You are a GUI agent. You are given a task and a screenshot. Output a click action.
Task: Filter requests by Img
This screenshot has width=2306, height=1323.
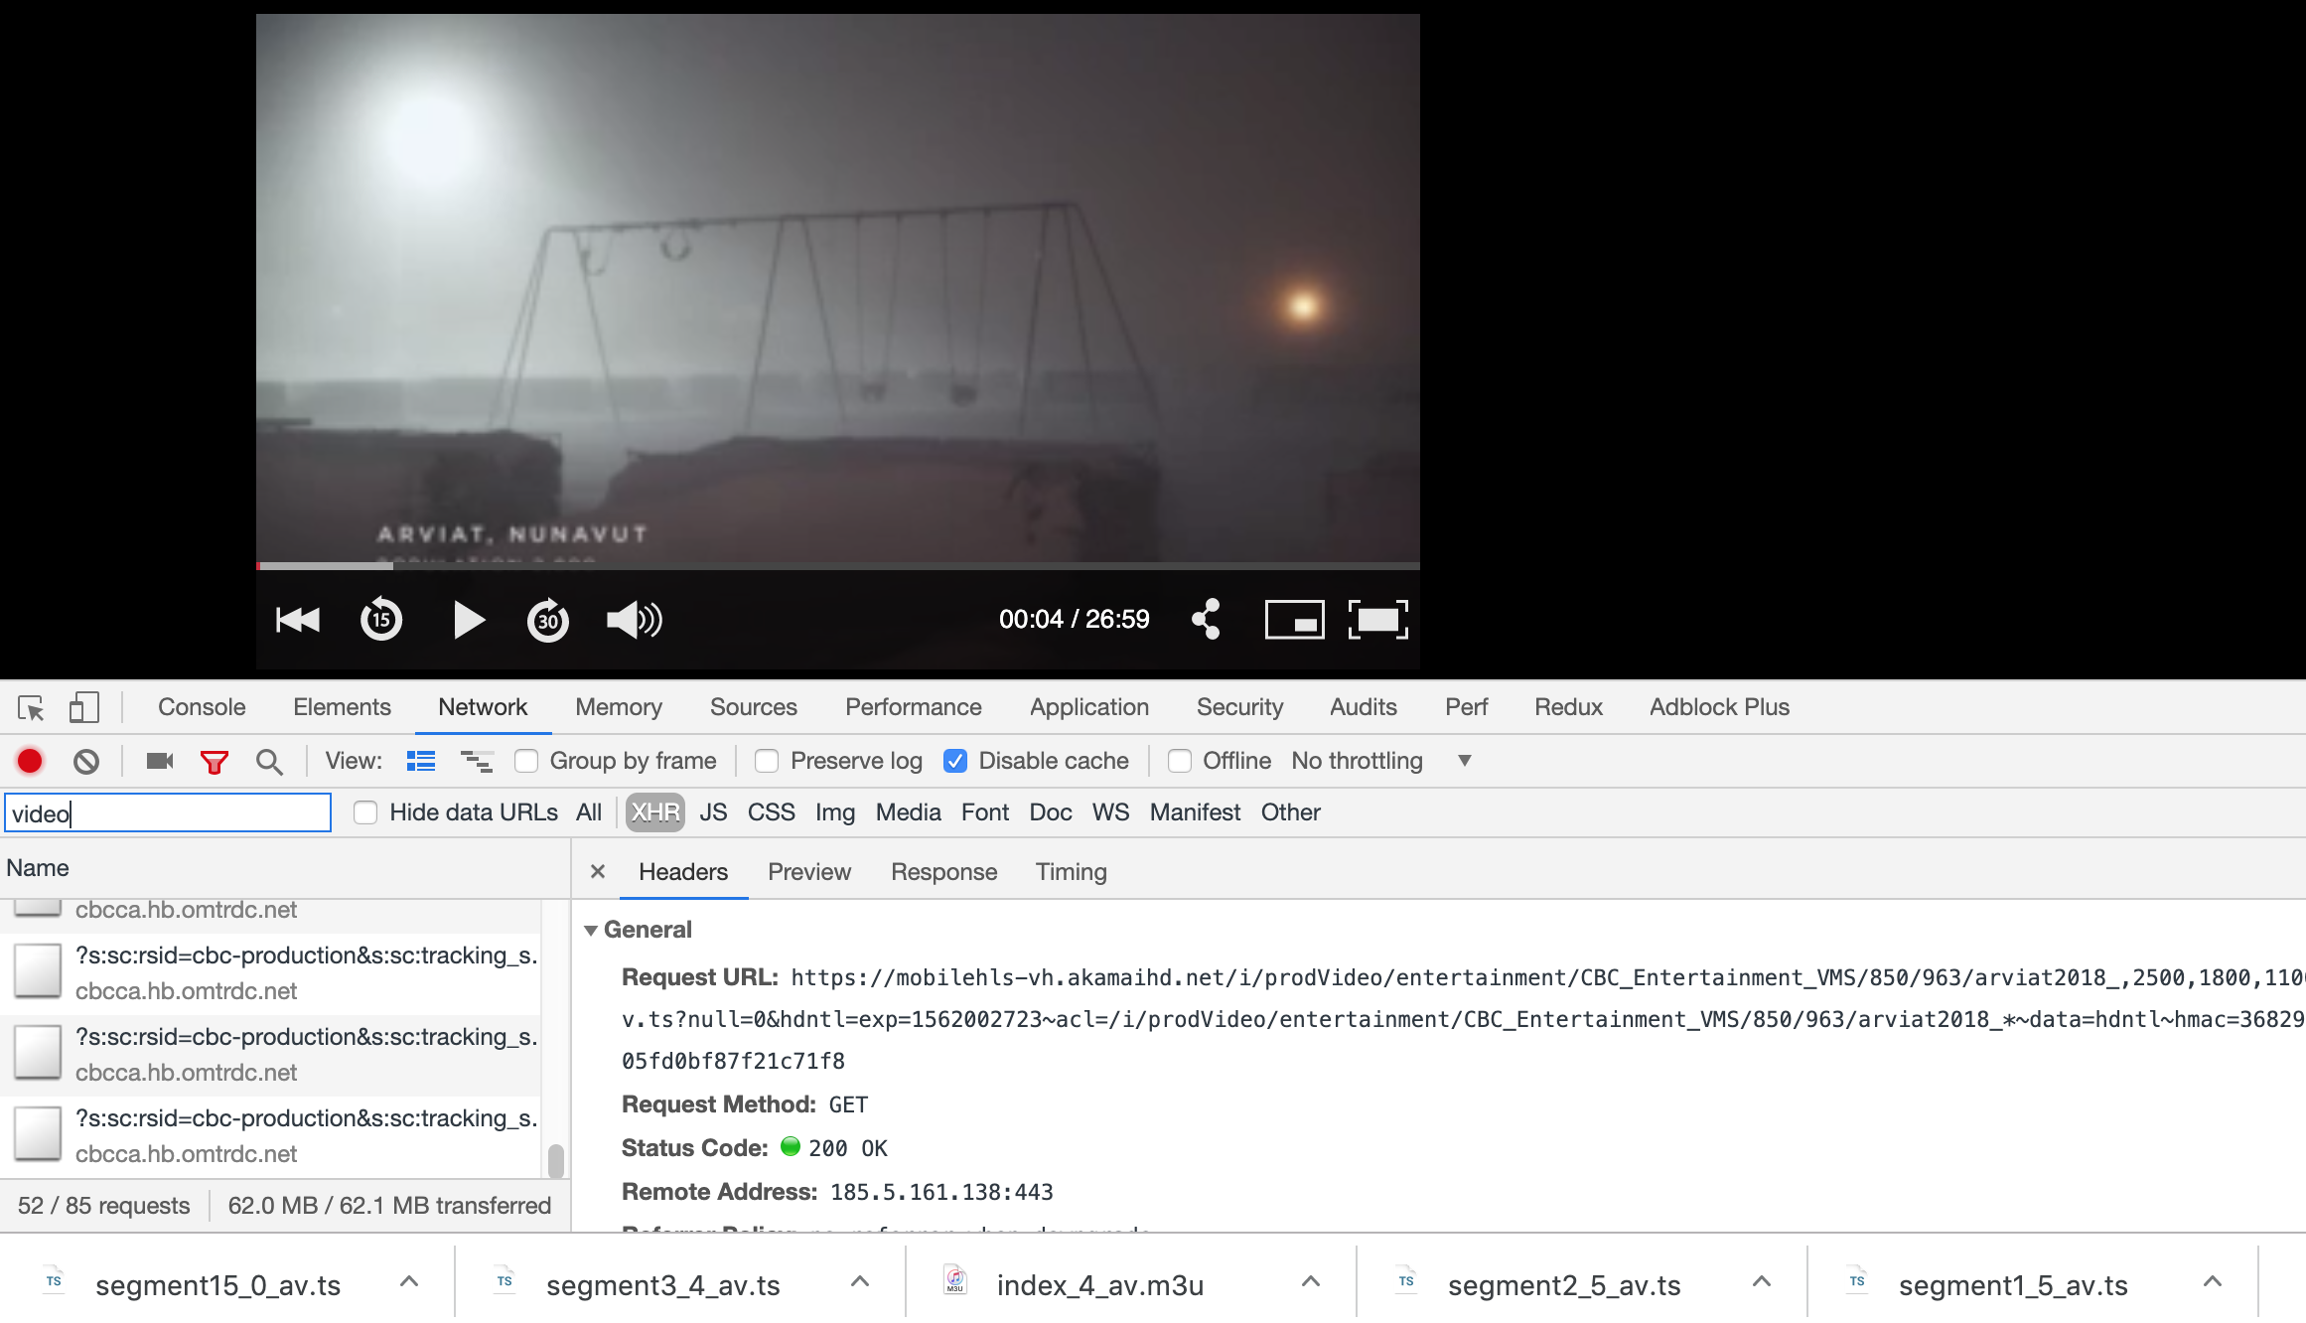835,812
